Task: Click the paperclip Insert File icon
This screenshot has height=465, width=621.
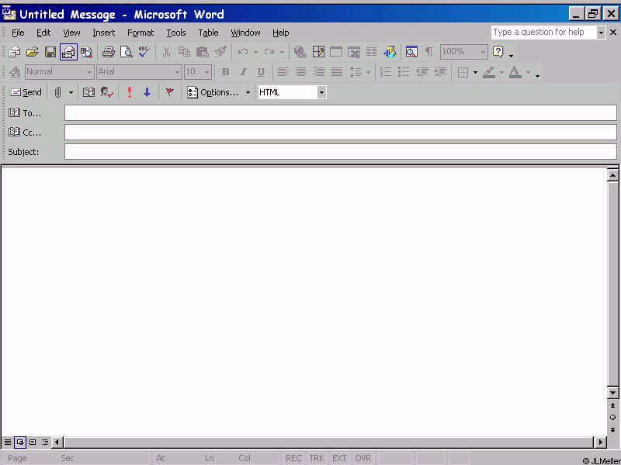Action: 57,92
